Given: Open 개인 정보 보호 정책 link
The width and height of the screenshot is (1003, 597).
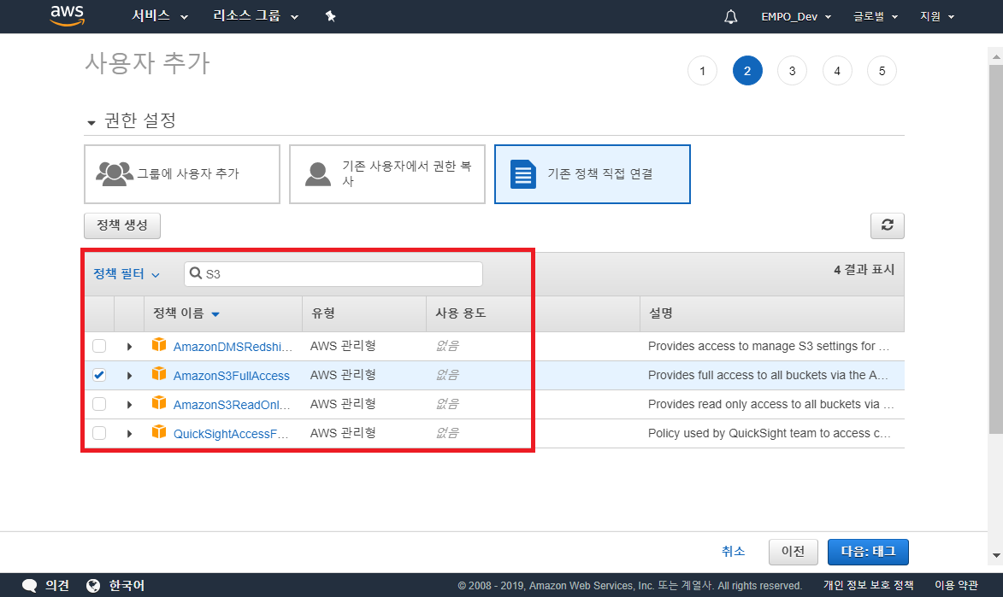Looking at the screenshot, I should [868, 586].
